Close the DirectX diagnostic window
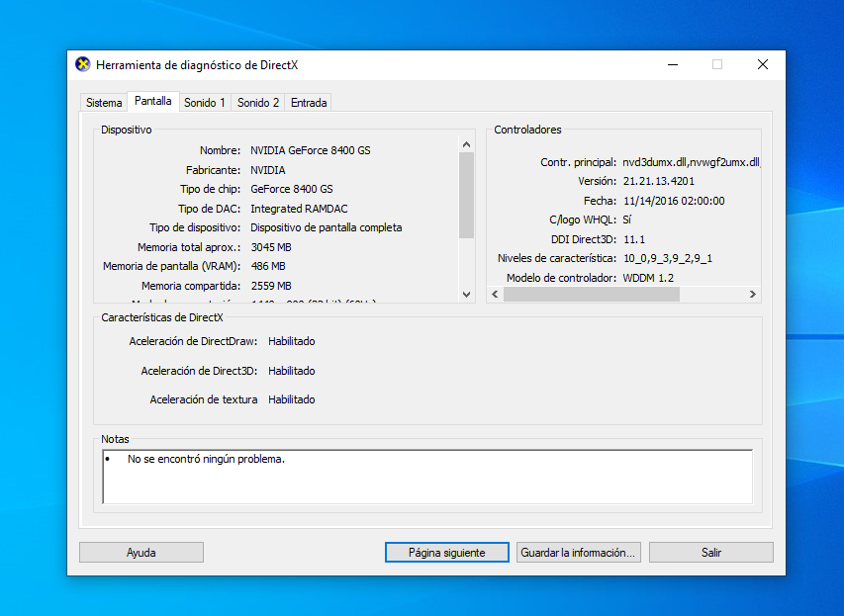The width and height of the screenshot is (844, 616). point(763,64)
